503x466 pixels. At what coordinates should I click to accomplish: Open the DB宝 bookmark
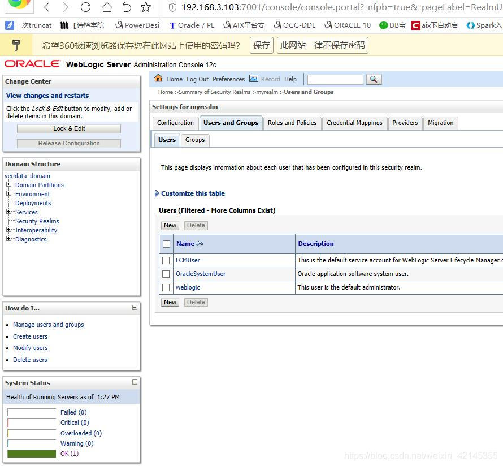[x=392, y=25]
